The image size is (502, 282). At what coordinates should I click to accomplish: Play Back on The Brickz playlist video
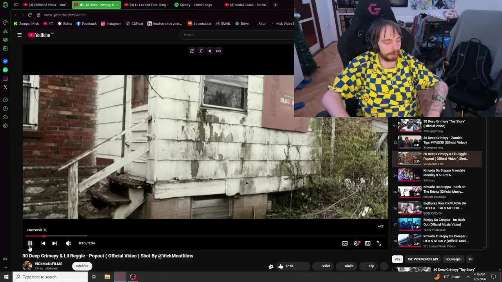437,192
